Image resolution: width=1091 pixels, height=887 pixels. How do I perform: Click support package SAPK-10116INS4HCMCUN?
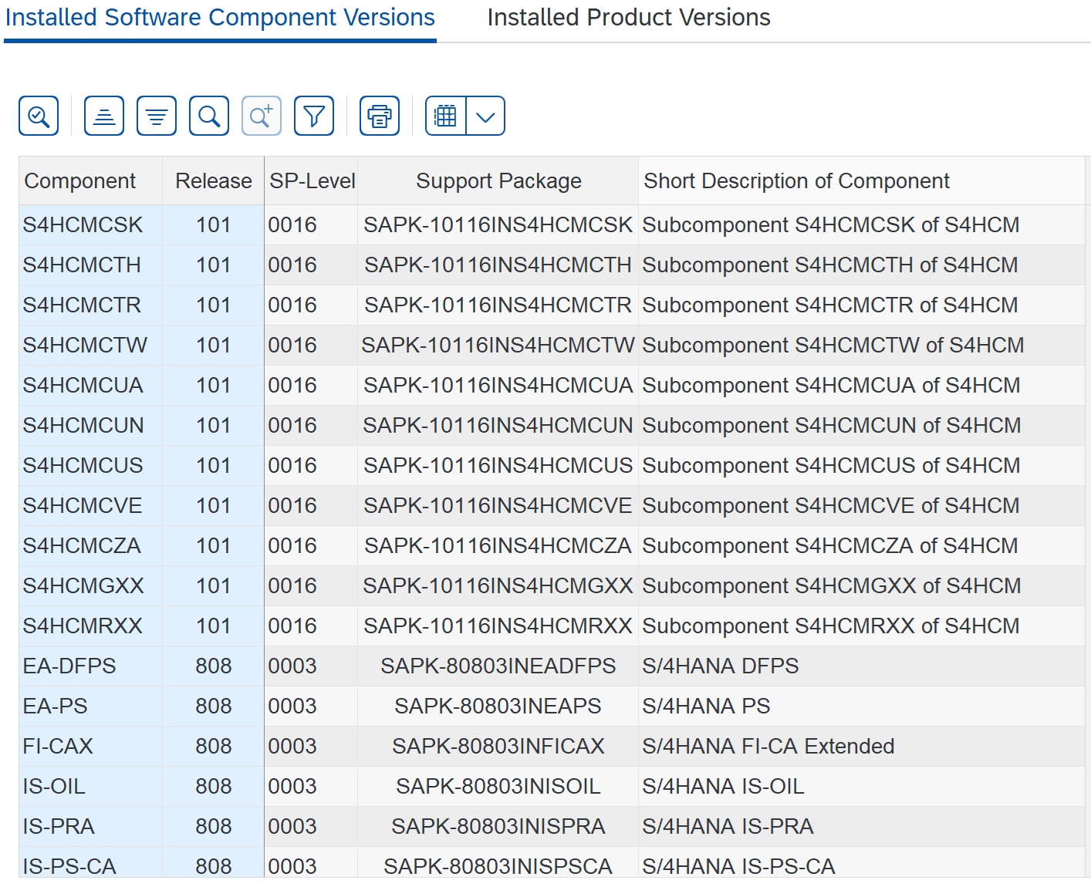click(498, 425)
